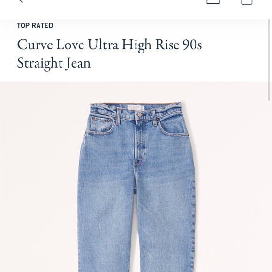Click the TOP RATED badge
The height and width of the screenshot is (272, 272).
(x=35, y=25)
